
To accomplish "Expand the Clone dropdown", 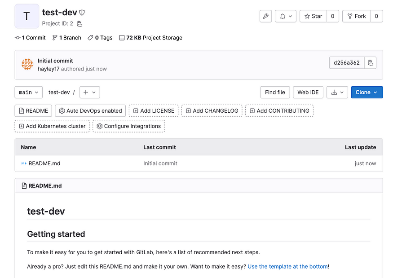I will pos(367,92).
